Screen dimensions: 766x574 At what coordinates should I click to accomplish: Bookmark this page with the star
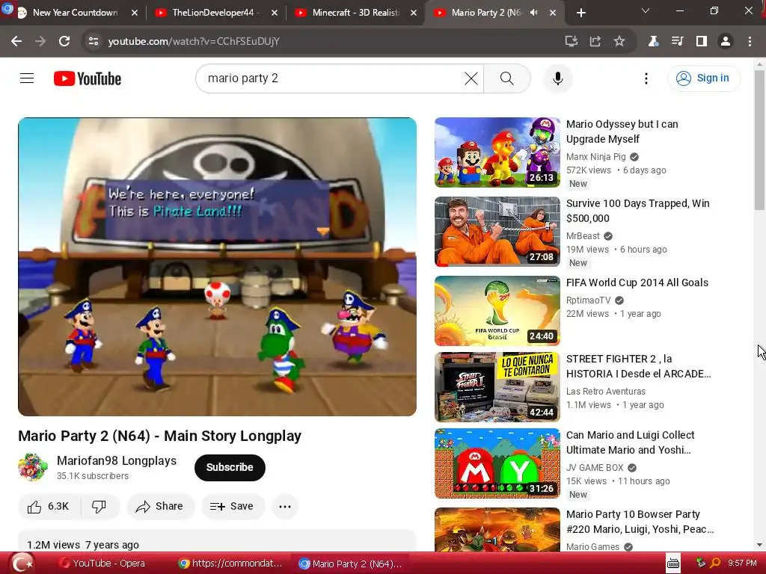click(x=619, y=42)
